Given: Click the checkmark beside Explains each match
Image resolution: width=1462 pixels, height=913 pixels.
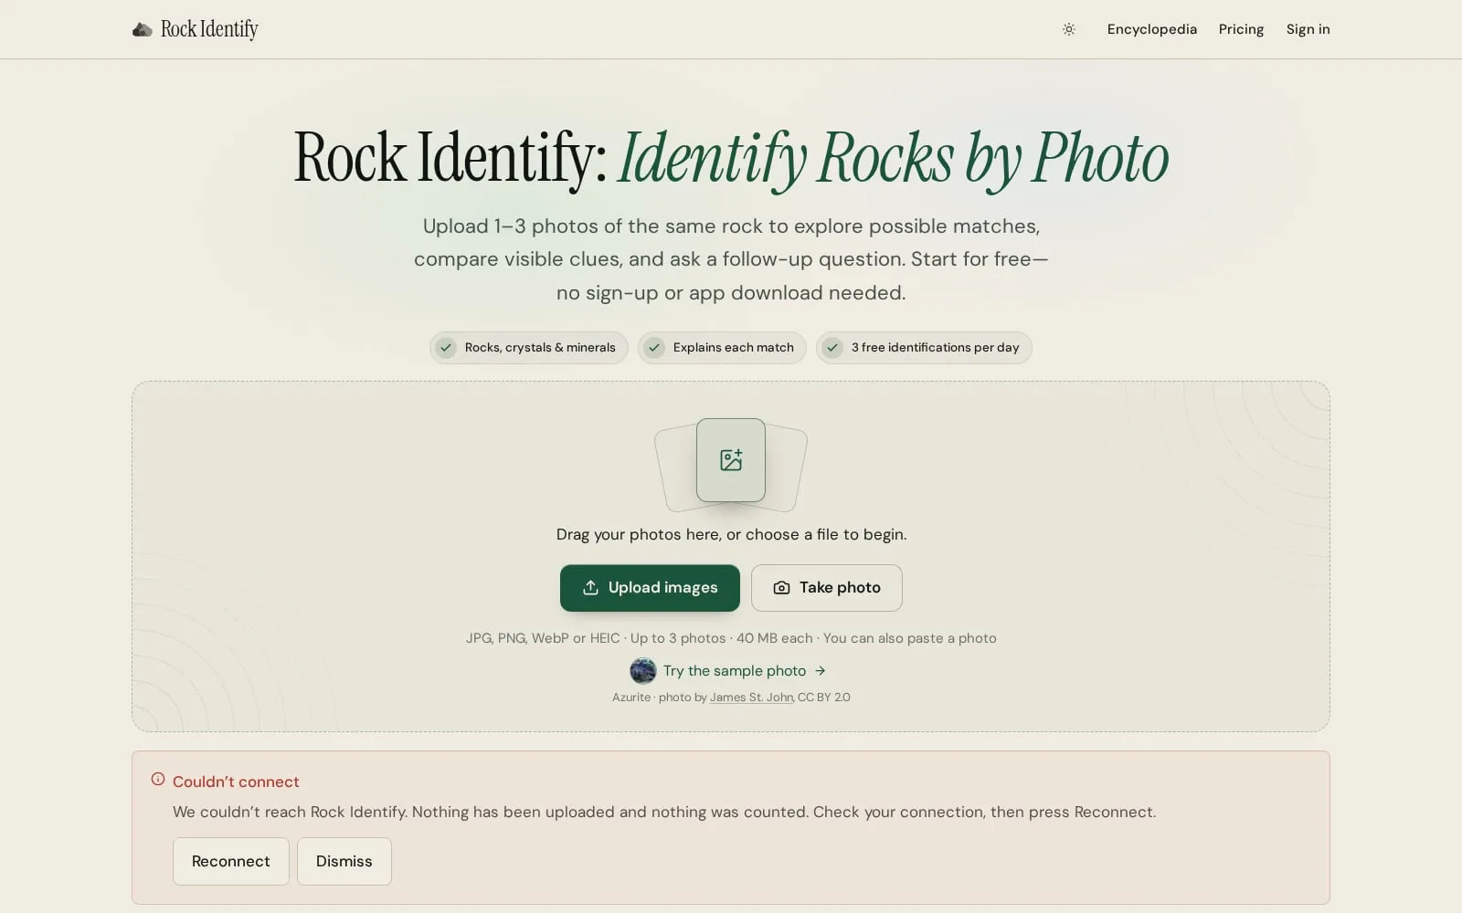Looking at the screenshot, I should 654,348.
